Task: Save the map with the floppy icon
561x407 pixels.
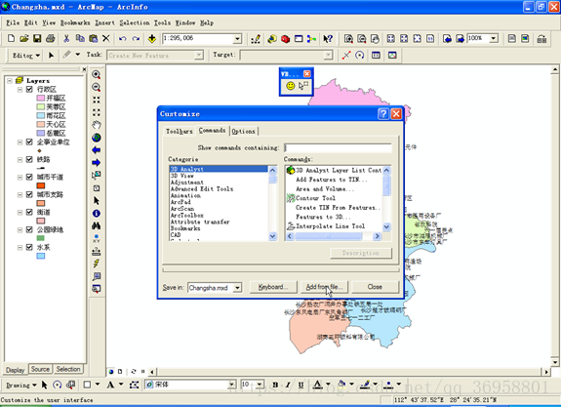Action: [x=37, y=38]
